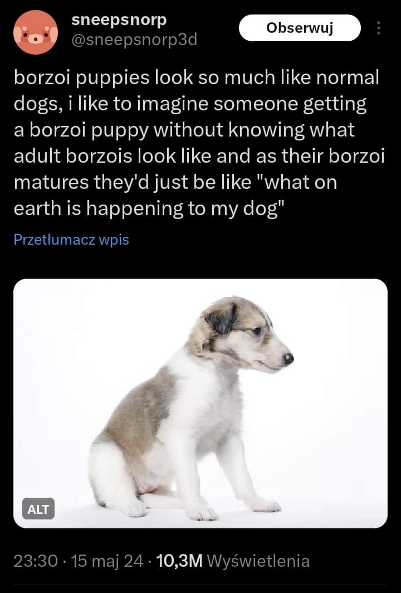Open the @sneepsnorp3d handle link

pos(134,40)
